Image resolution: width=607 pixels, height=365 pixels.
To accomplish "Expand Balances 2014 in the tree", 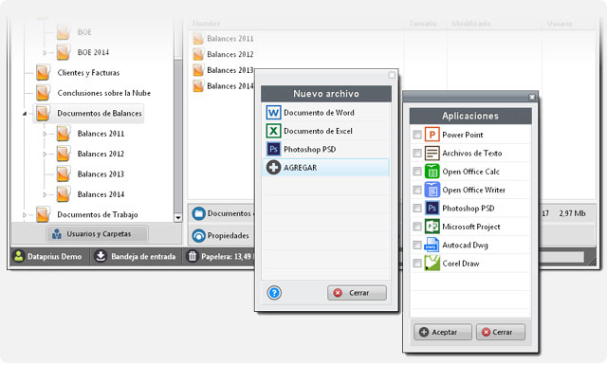I will 45,194.
